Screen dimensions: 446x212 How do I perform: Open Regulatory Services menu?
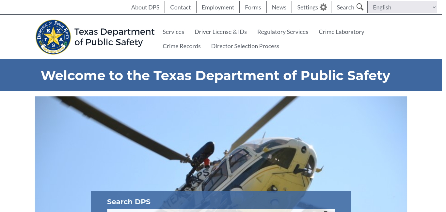(x=283, y=32)
